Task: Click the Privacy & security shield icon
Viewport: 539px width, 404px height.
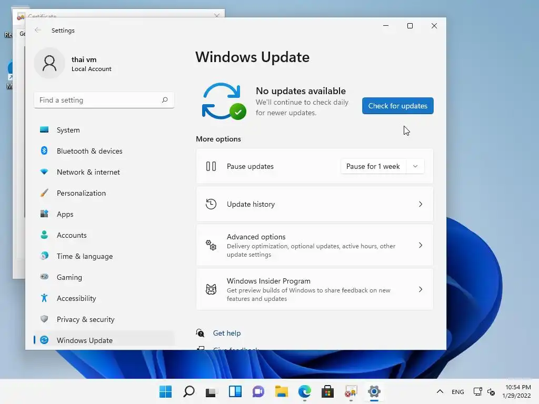Action: pyautogui.click(x=44, y=319)
